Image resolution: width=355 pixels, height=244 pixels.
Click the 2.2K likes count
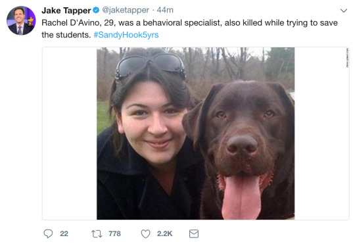164,233
